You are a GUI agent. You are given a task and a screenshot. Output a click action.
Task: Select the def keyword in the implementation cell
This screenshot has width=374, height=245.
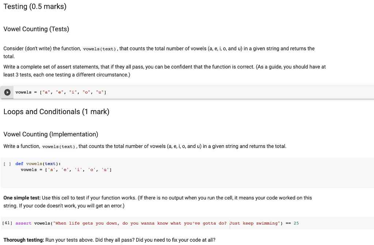click(19, 163)
